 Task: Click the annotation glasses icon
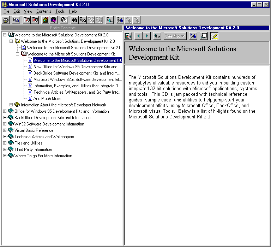[x=204, y=36]
